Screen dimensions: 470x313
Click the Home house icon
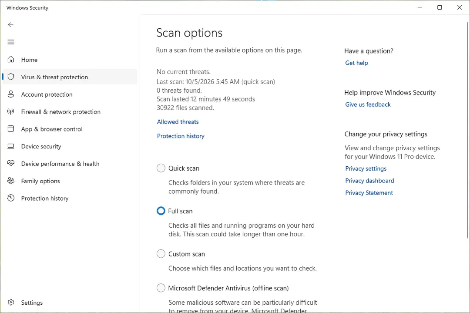[11, 59]
